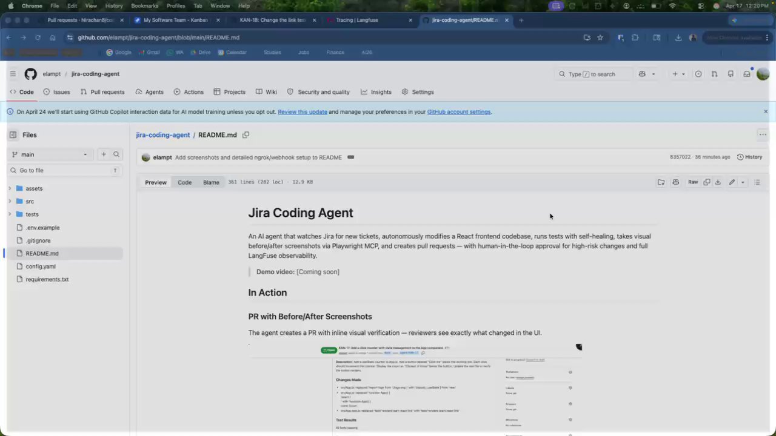Open the config.yaml file
This screenshot has width=776, height=436.
point(41,266)
